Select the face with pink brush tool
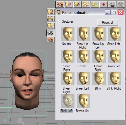This screenshot has width=126, height=125. click(68, 4)
